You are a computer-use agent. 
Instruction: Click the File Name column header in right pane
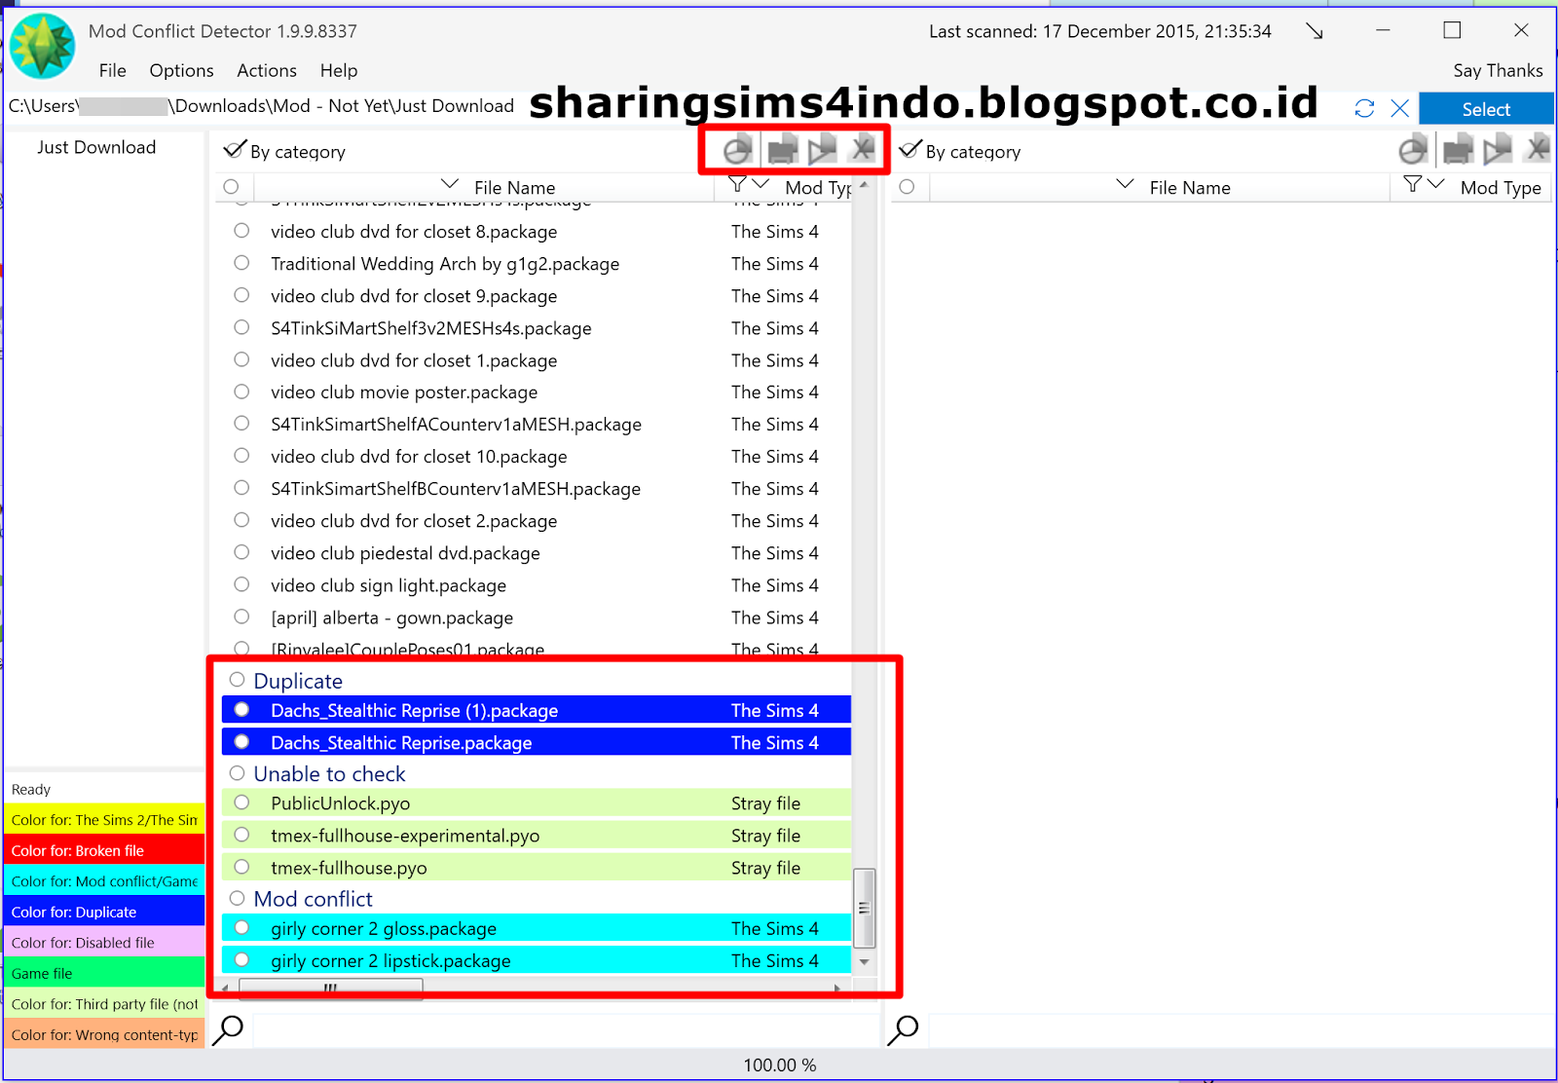tap(1190, 188)
